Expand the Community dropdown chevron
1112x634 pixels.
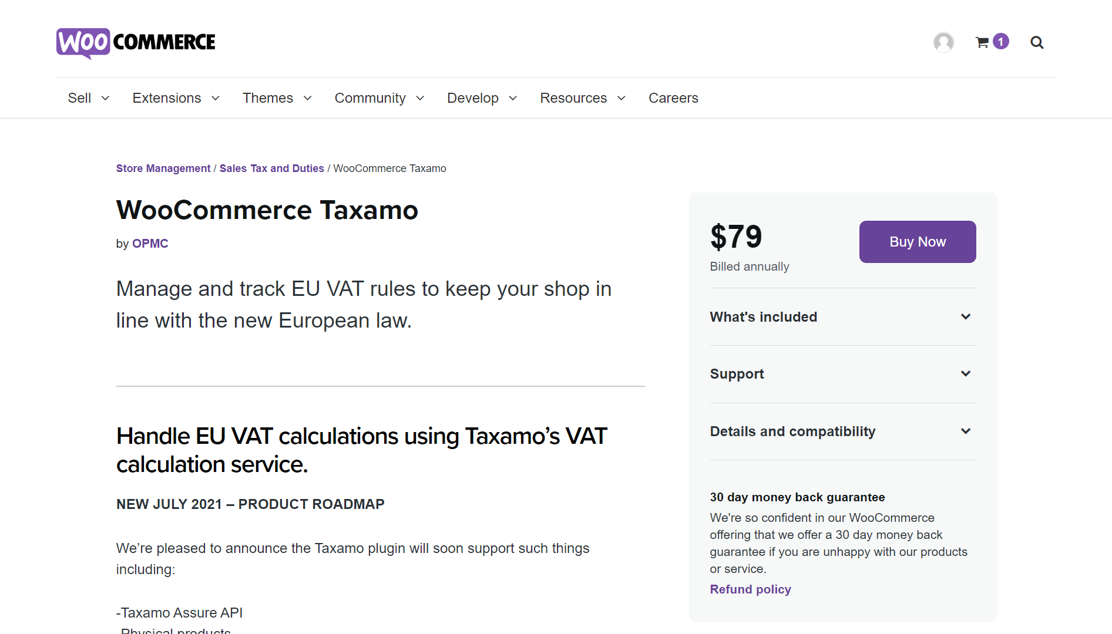click(x=420, y=99)
